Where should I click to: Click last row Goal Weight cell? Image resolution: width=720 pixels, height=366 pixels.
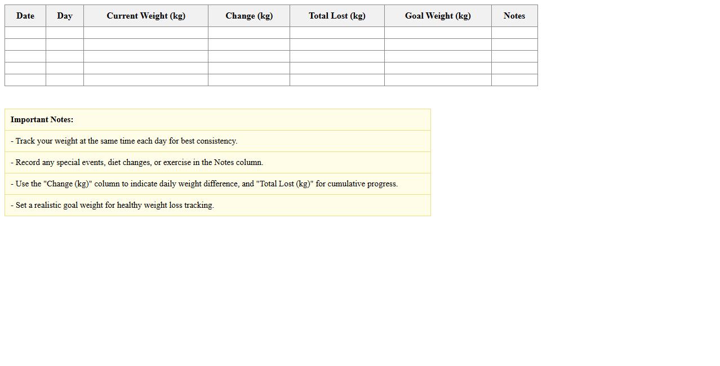pos(438,80)
